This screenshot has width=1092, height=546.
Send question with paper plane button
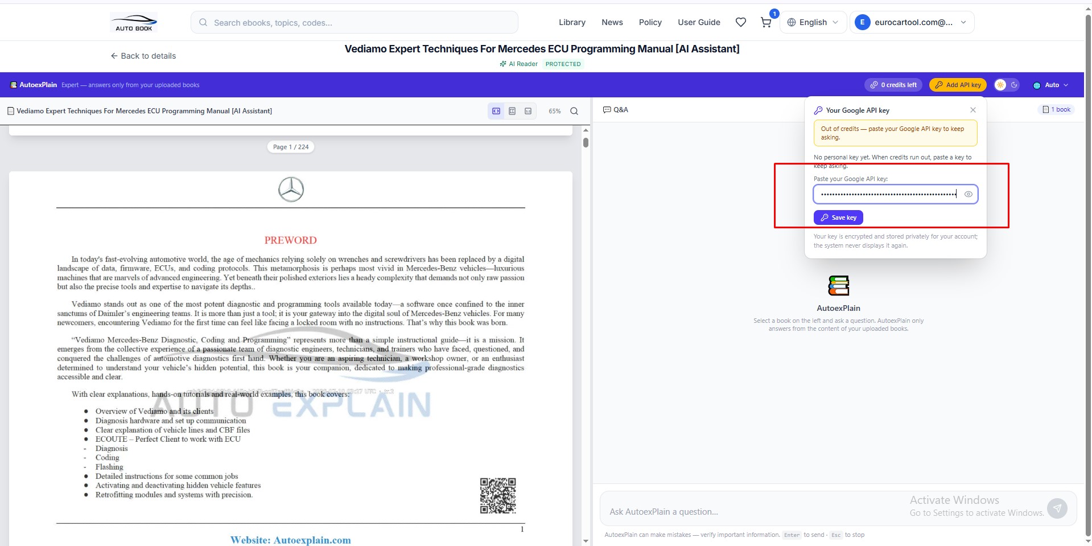point(1057,508)
